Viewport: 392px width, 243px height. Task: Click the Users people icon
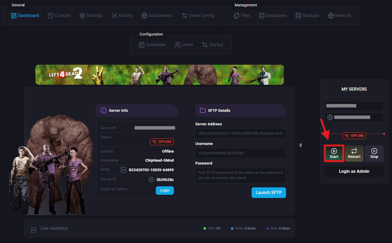[178, 45]
